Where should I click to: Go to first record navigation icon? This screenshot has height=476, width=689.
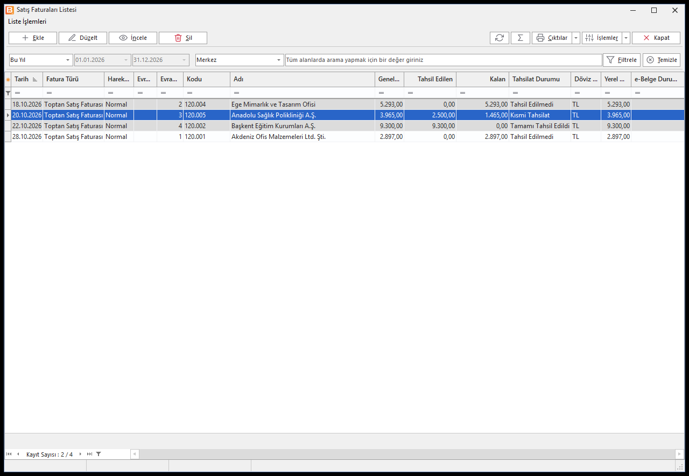9,454
